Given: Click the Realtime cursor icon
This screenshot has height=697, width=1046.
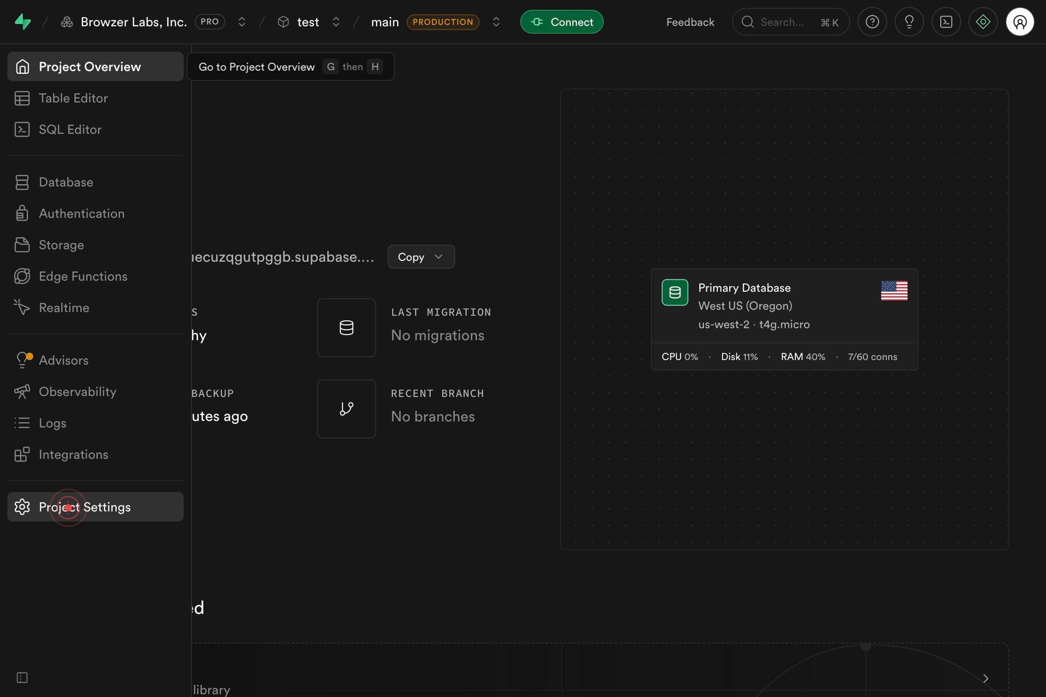Looking at the screenshot, I should coord(22,307).
